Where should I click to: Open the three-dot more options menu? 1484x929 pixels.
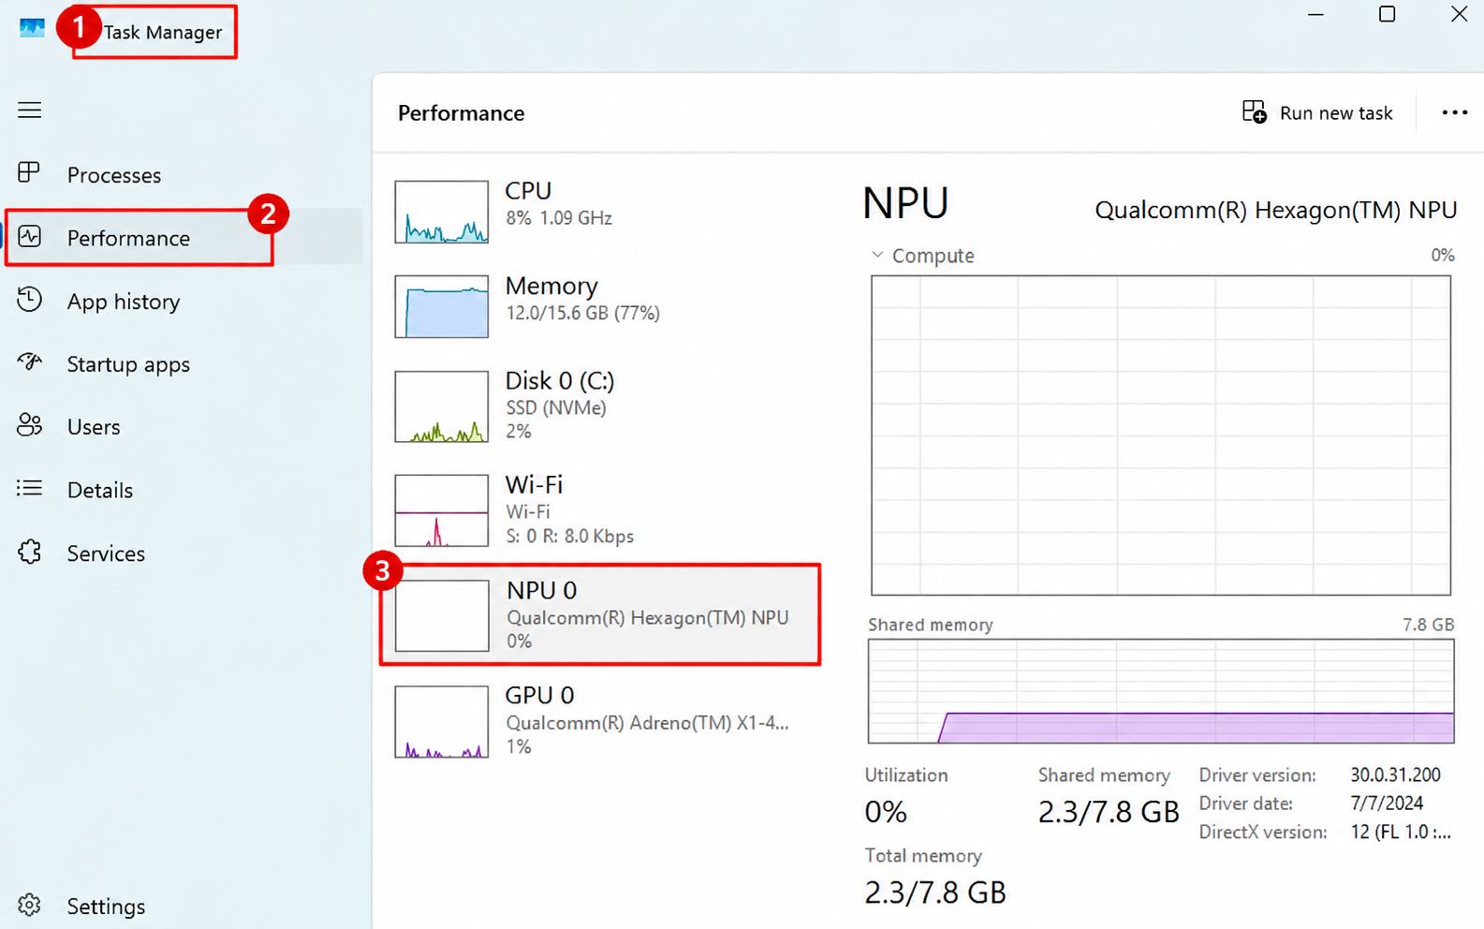tap(1454, 112)
